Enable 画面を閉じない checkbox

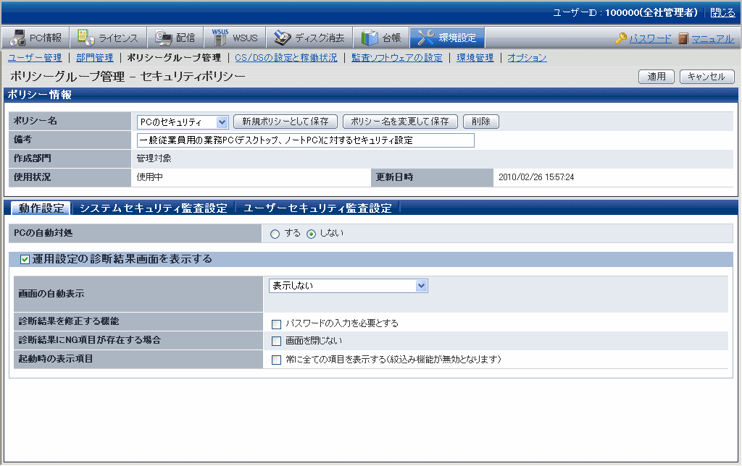[276, 341]
